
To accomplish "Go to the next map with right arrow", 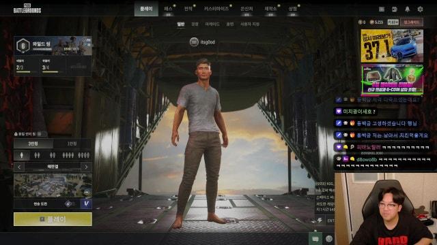I will 86,167.
